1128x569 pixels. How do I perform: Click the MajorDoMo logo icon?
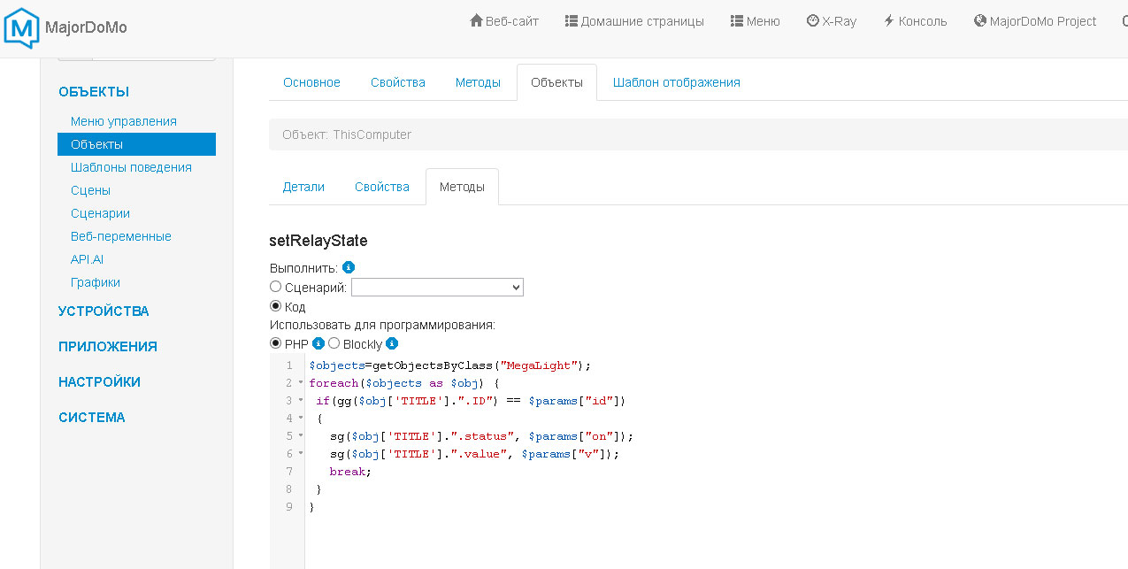click(x=22, y=27)
